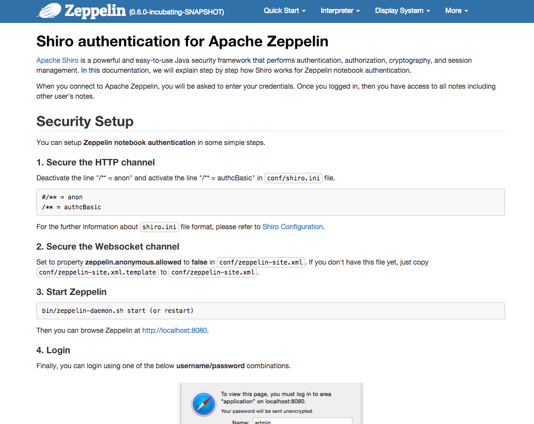Click the "4. Login" section heading
534x424 pixels.
click(53, 350)
